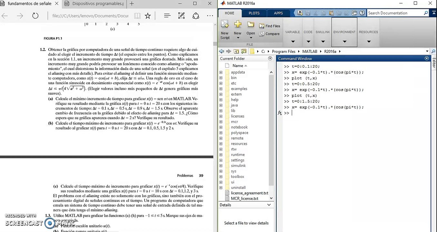Open the Open button's dropdown arrow
The width and height of the screenshot is (437, 232).
251,38
